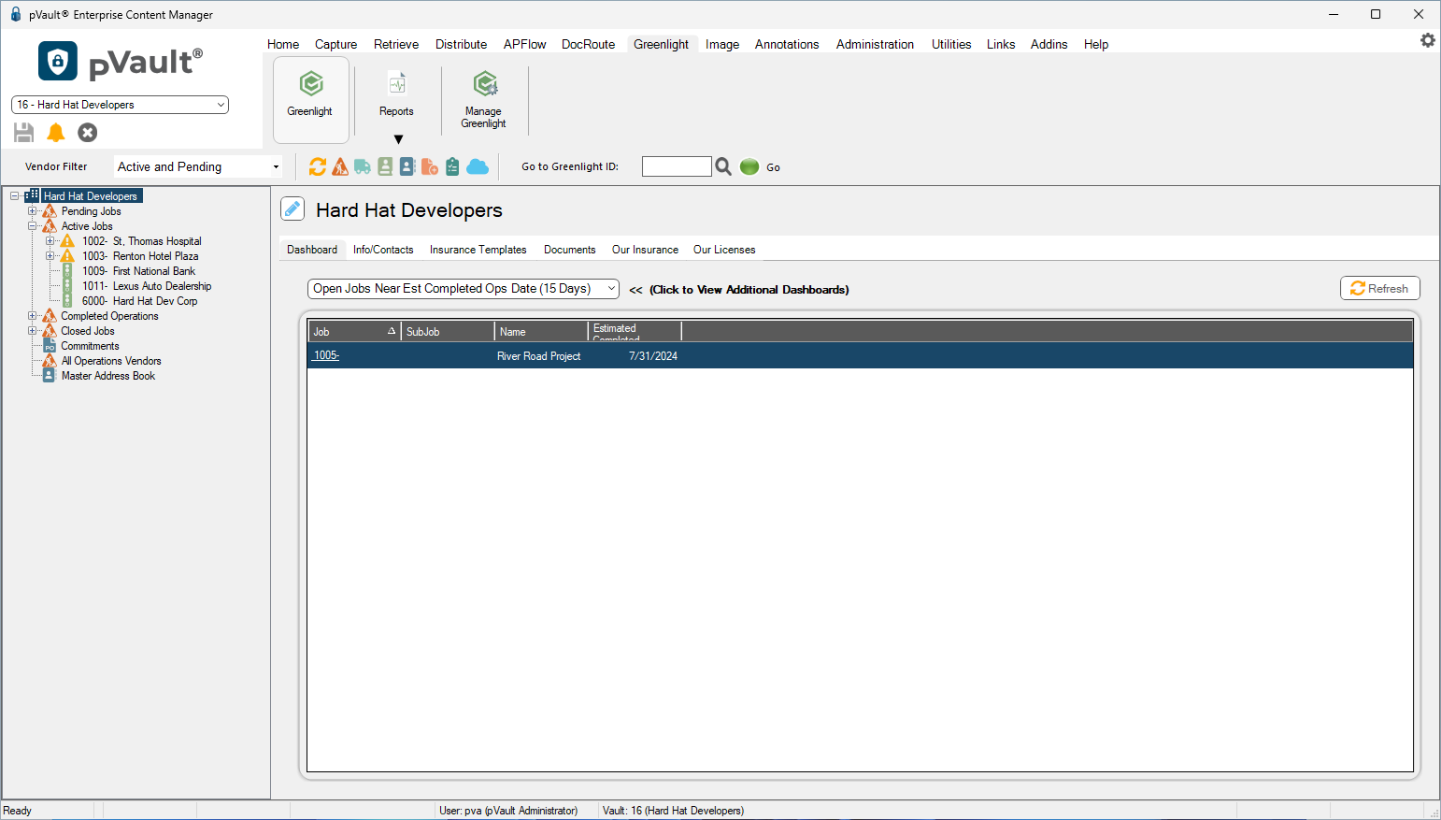Click the orange construction worker toolbar icon
Image resolution: width=1441 pixels, height=820 pixels.
point(340,166)
